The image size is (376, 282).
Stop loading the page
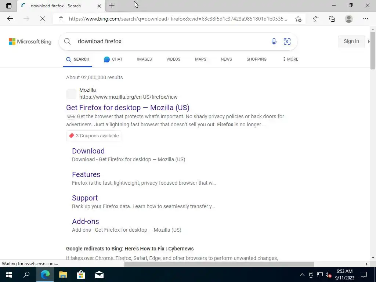43,19
